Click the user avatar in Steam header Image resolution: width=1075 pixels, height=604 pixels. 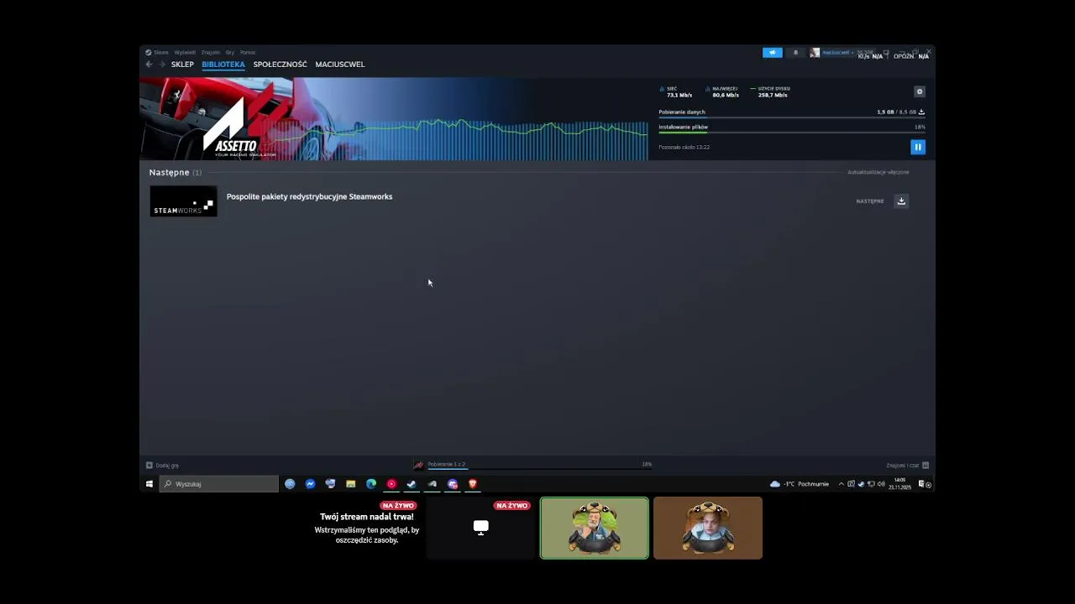tap(815, 53)
